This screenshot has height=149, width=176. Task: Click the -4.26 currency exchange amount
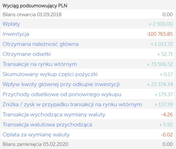(167, 115)
